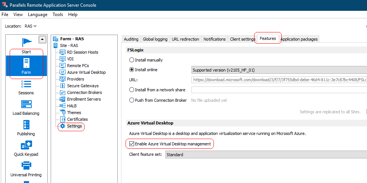Open the Start category icon
The image size is (367, 183).
(26, 42)
